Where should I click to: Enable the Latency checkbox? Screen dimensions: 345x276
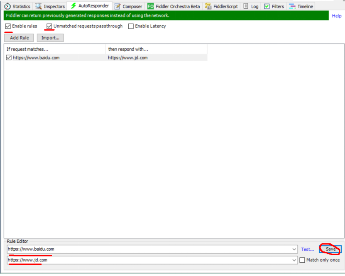coord(131,26)
